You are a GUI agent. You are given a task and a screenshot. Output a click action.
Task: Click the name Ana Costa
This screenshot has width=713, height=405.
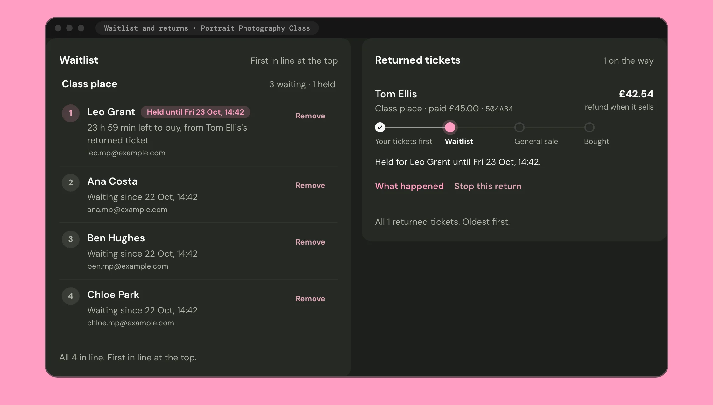[112, 181]
